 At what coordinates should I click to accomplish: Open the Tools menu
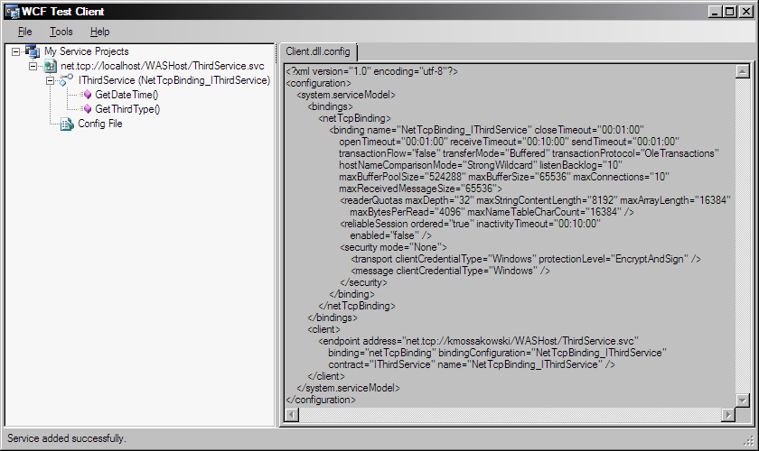click(x=61, y=32)
